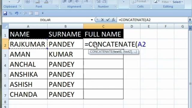192x108 pixels.
Task: Select row 5 header
Action: pos(5,74)
